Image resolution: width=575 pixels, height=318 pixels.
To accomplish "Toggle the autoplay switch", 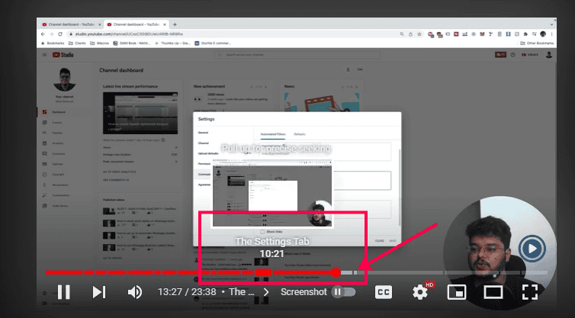I will (343, 292).
